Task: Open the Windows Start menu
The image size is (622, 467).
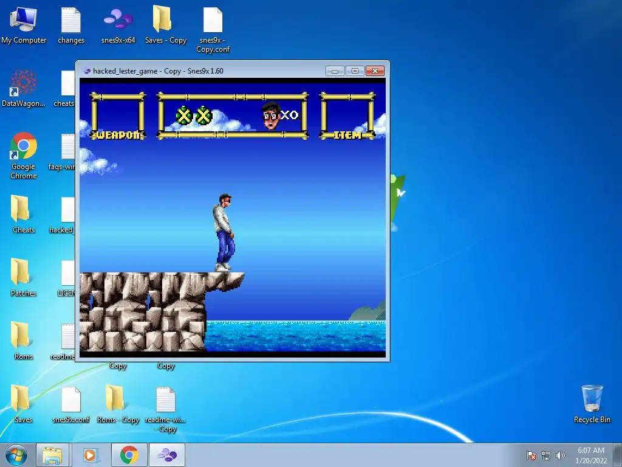Action: pos(16,455)
